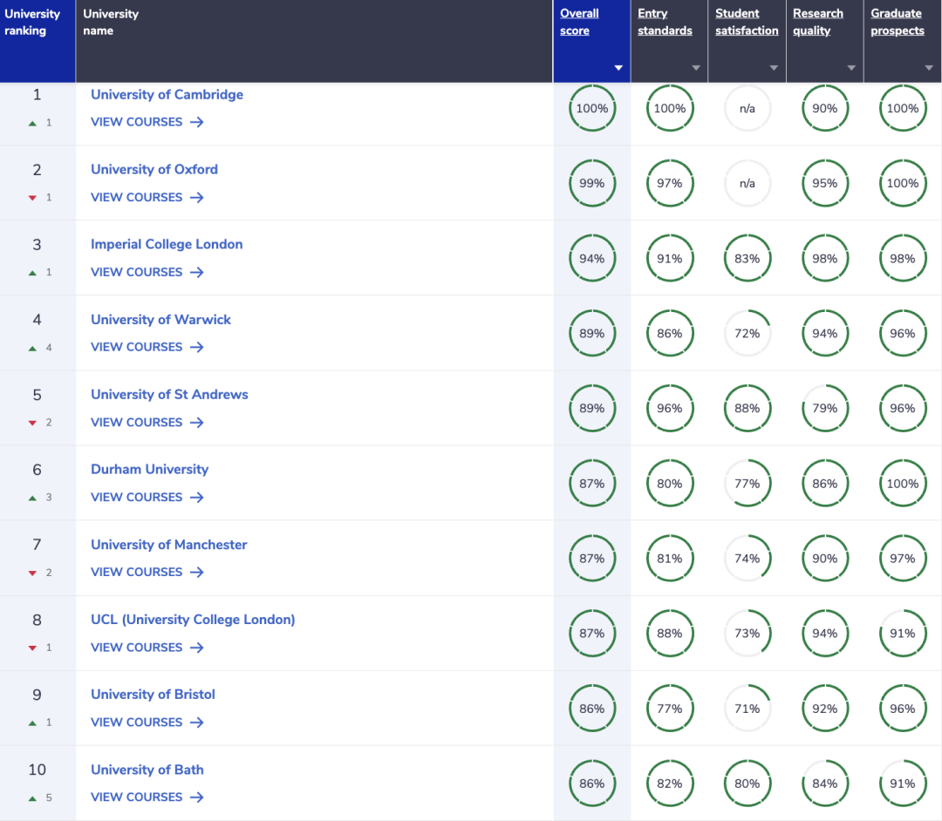
Task: Click View Courses for University of Manchester
Action: point(137,572)
